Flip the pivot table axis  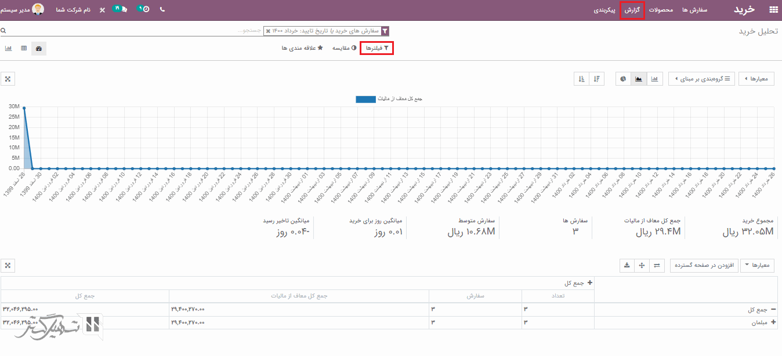pyautogui.click(x=657, y=265)
